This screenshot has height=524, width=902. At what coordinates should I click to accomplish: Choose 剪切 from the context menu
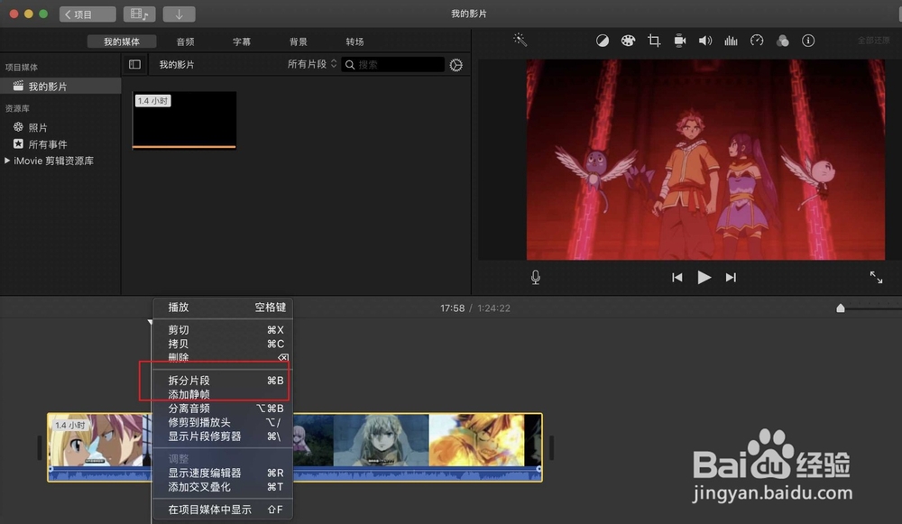tap(223, 329)
